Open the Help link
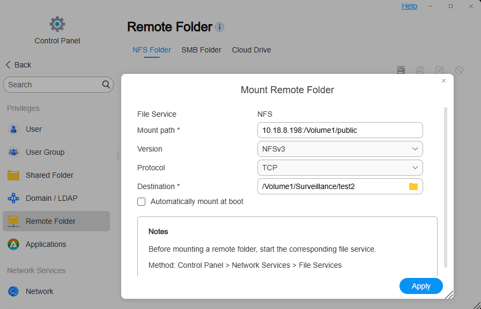This screenshot has width=481, height=309. (x=409, y=6)
